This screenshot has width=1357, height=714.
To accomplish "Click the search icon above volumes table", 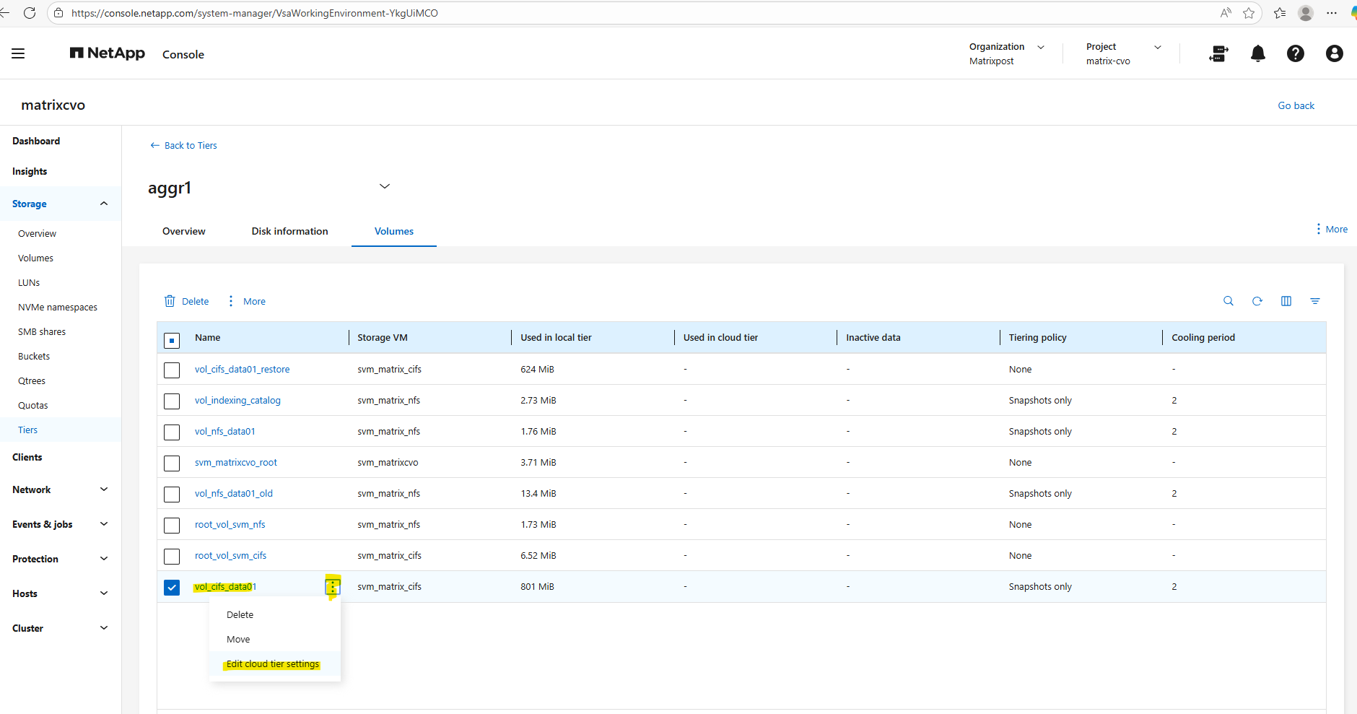I will (1228, 301).
